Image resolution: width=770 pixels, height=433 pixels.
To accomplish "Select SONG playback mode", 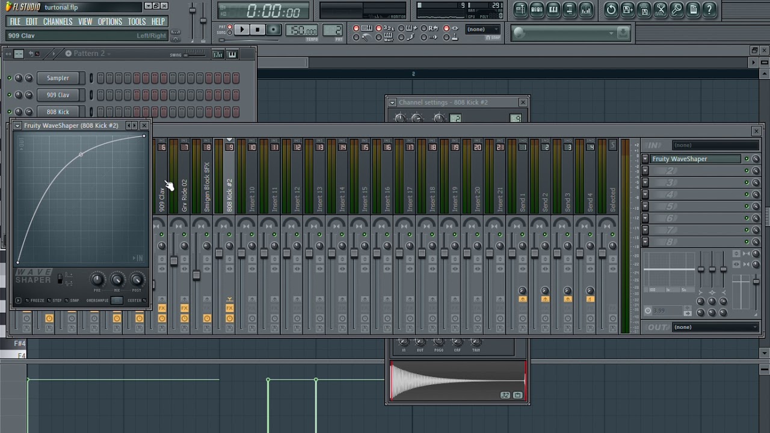I will [x=230, y=32].
